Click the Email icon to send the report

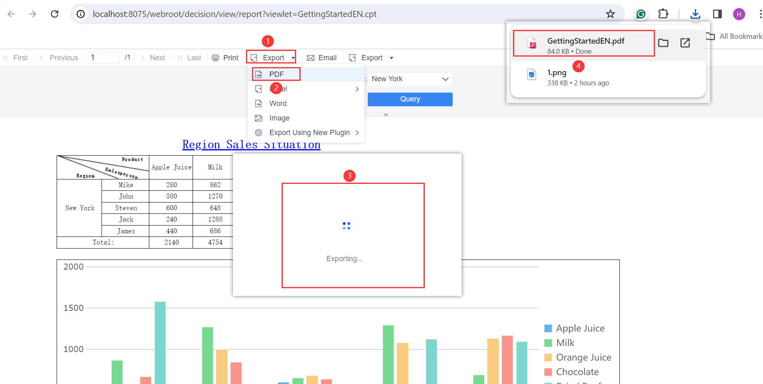pos(311,57)
